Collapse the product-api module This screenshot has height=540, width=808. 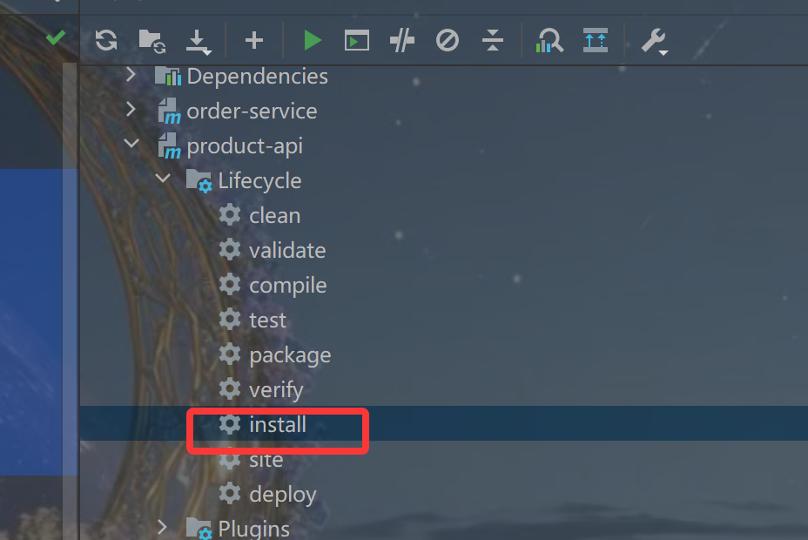click(x=131, y=143)
